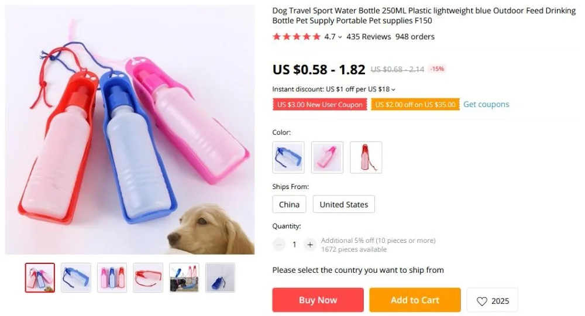This screenshot has width=585, height=316.
Task: Select the red bottle color option
Action: (x=366, y=157)
